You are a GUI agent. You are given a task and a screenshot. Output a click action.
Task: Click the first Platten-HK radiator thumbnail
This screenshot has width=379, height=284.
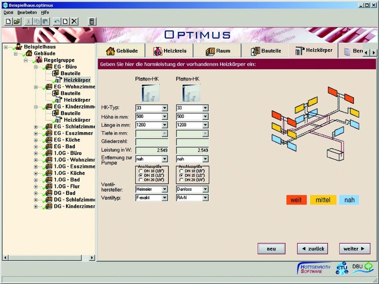(150, 93)
